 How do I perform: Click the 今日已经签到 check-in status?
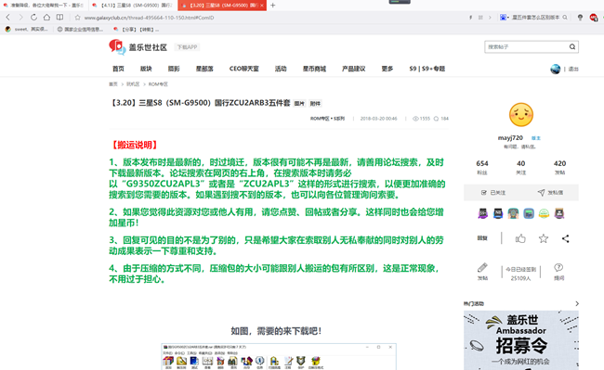pos(520,274)
